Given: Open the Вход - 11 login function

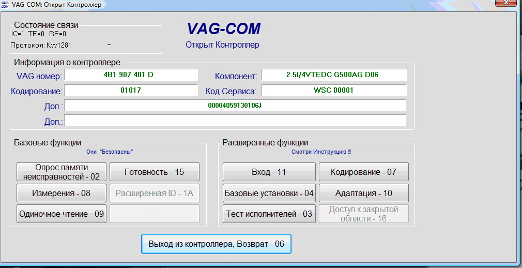Looking at the screenshot, I should click(269, 172).
